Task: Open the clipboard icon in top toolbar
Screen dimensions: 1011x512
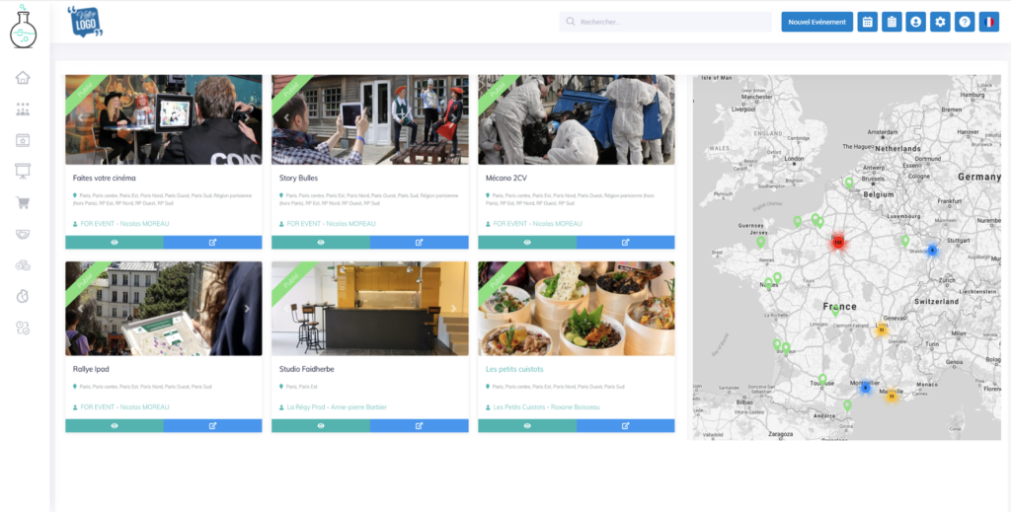Action: [892, 22]
